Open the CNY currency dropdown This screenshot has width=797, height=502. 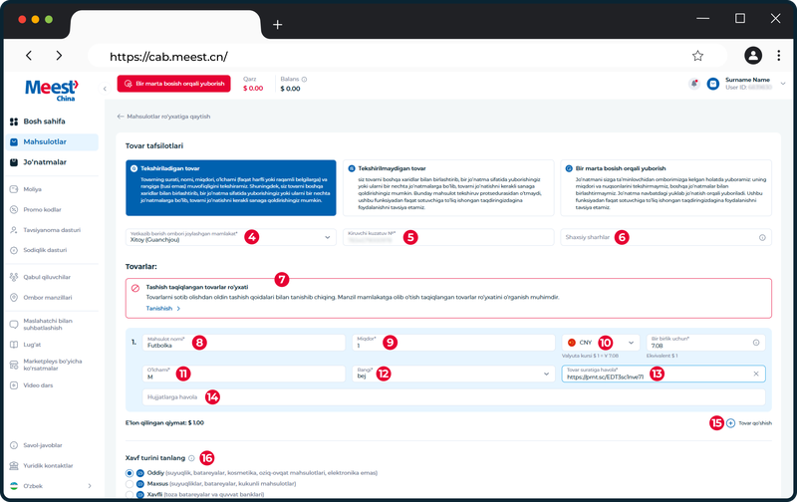point(601,343)
